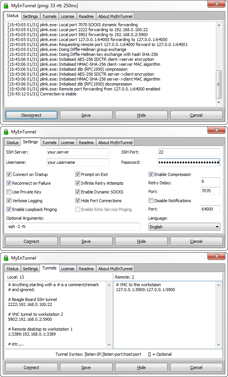Screen dimensions: 228x377
Task: Click Hide in the Status window
Action: click(141, 115)
